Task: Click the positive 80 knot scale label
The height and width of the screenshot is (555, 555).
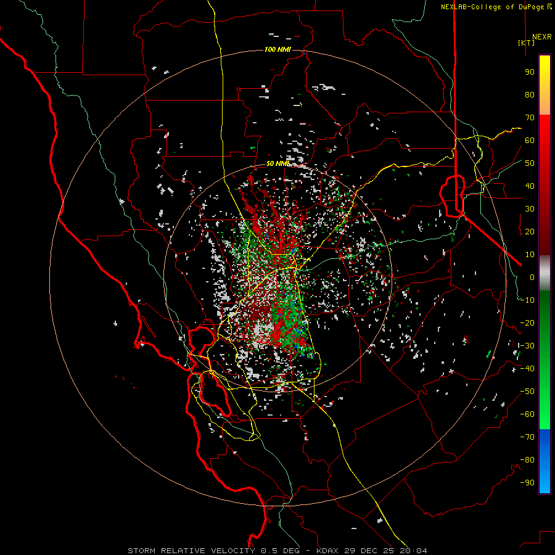Action: pos(530,95)
